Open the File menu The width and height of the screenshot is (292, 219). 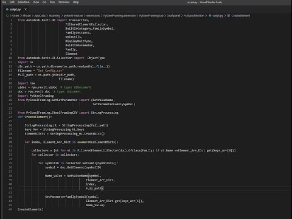click(x=4, y=2)
